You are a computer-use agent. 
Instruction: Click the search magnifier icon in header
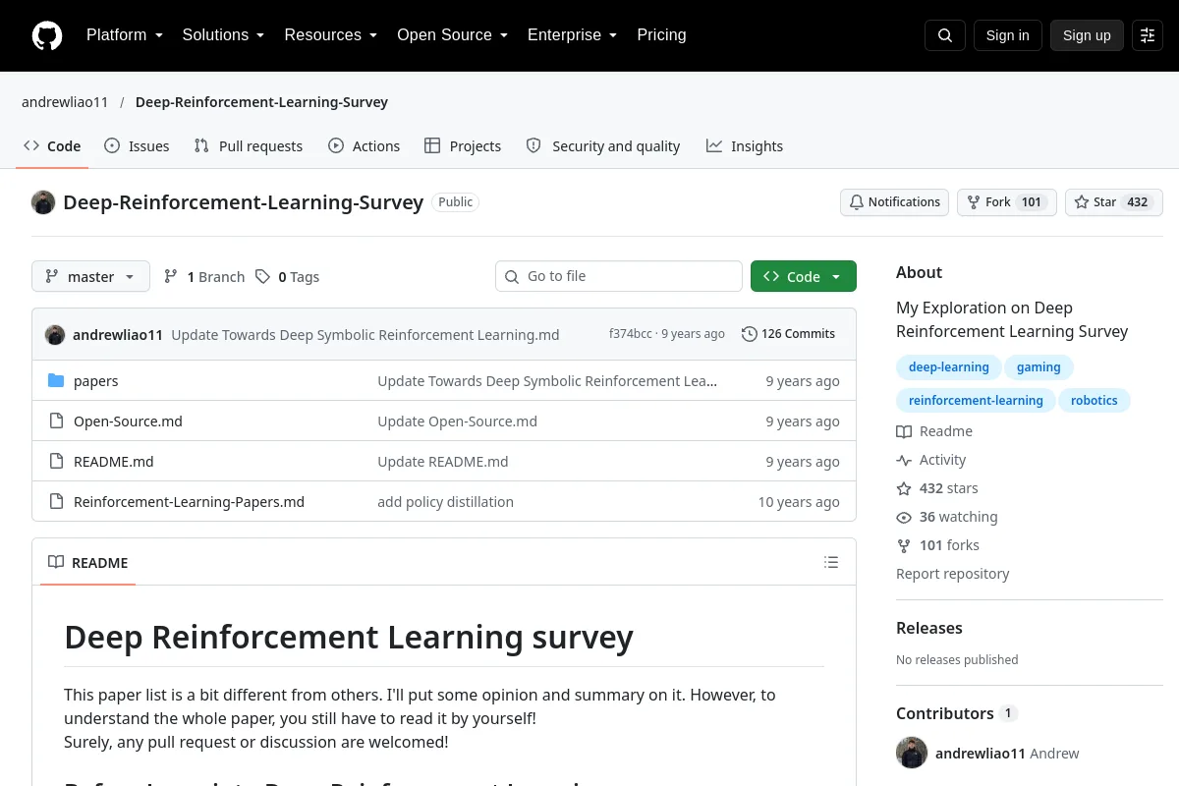[x=945, y=35]
